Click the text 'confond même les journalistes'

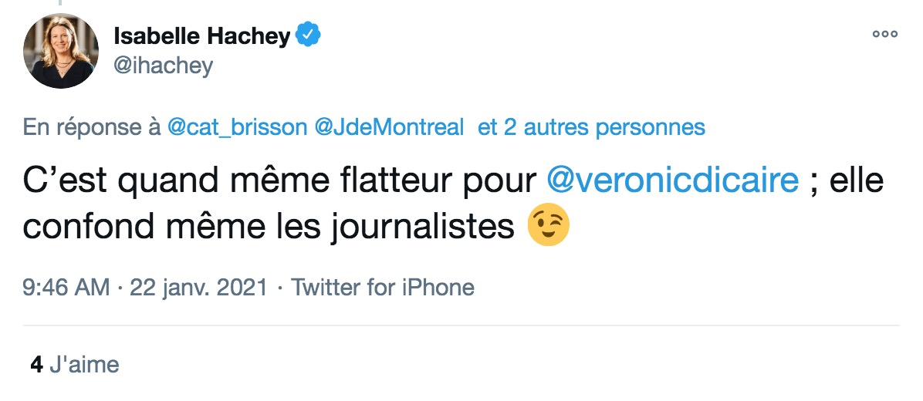pos(269,227)
